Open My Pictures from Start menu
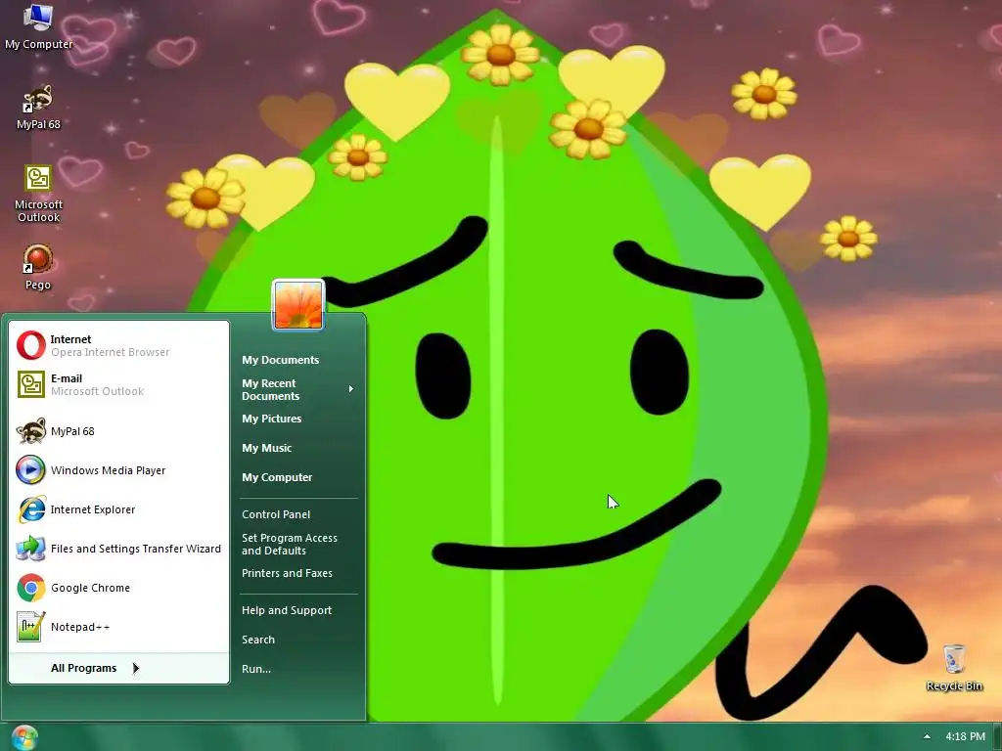The height and width of the screenshot is (751, 1002). pyautogui.click(x=272, y=419)
